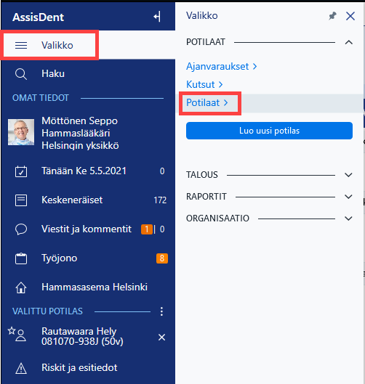Open Riskit ja esitiedot with the warning icon
This screenshot has width=365, height=384.
[21, 368]
